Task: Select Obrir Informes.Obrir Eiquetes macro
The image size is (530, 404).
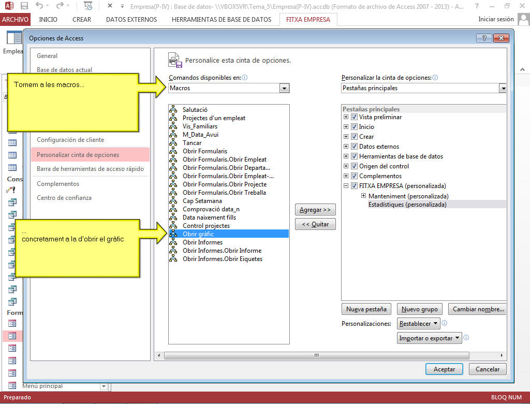Action: (x=229, y=259)
